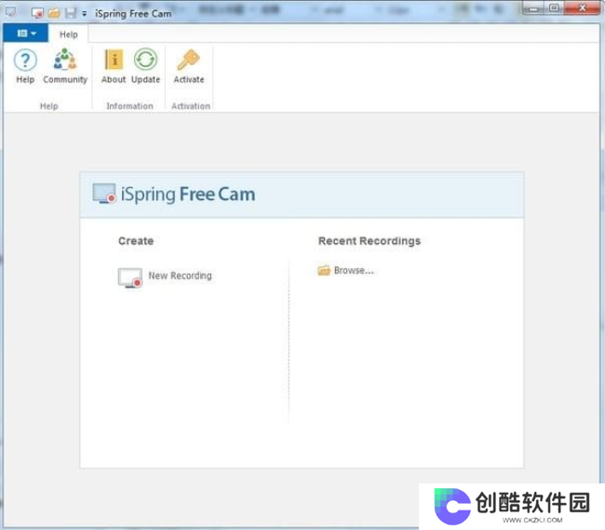Start a New Recording
The image size is (605, 530).
(165, 278)
